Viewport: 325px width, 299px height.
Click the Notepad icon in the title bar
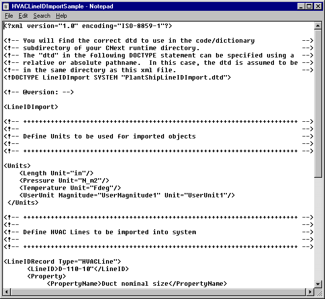pyautogui.click(x=7, y=6)
